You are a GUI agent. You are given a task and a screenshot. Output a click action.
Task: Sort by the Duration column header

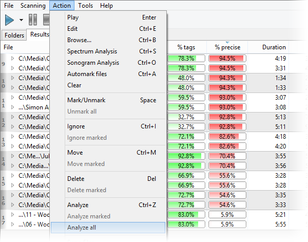(274, 47)
